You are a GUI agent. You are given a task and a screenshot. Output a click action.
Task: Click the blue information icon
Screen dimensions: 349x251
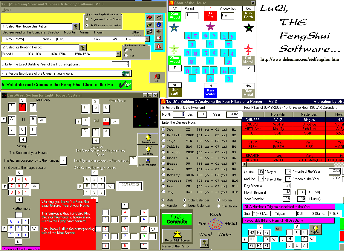point(159,25)
